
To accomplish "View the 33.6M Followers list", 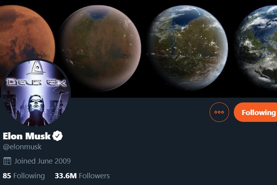I will (x=82, y=176).
